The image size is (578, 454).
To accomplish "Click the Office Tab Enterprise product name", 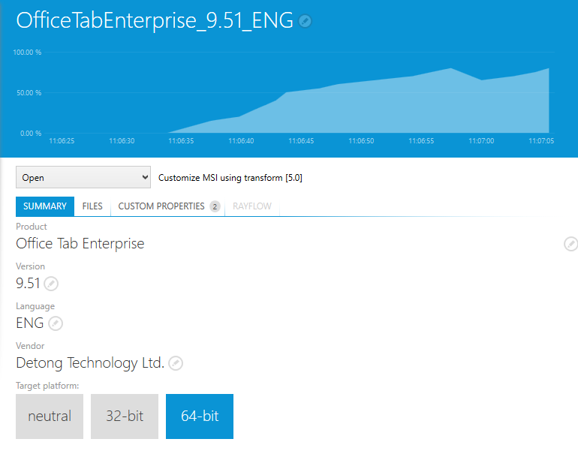I will click(80, 244).
